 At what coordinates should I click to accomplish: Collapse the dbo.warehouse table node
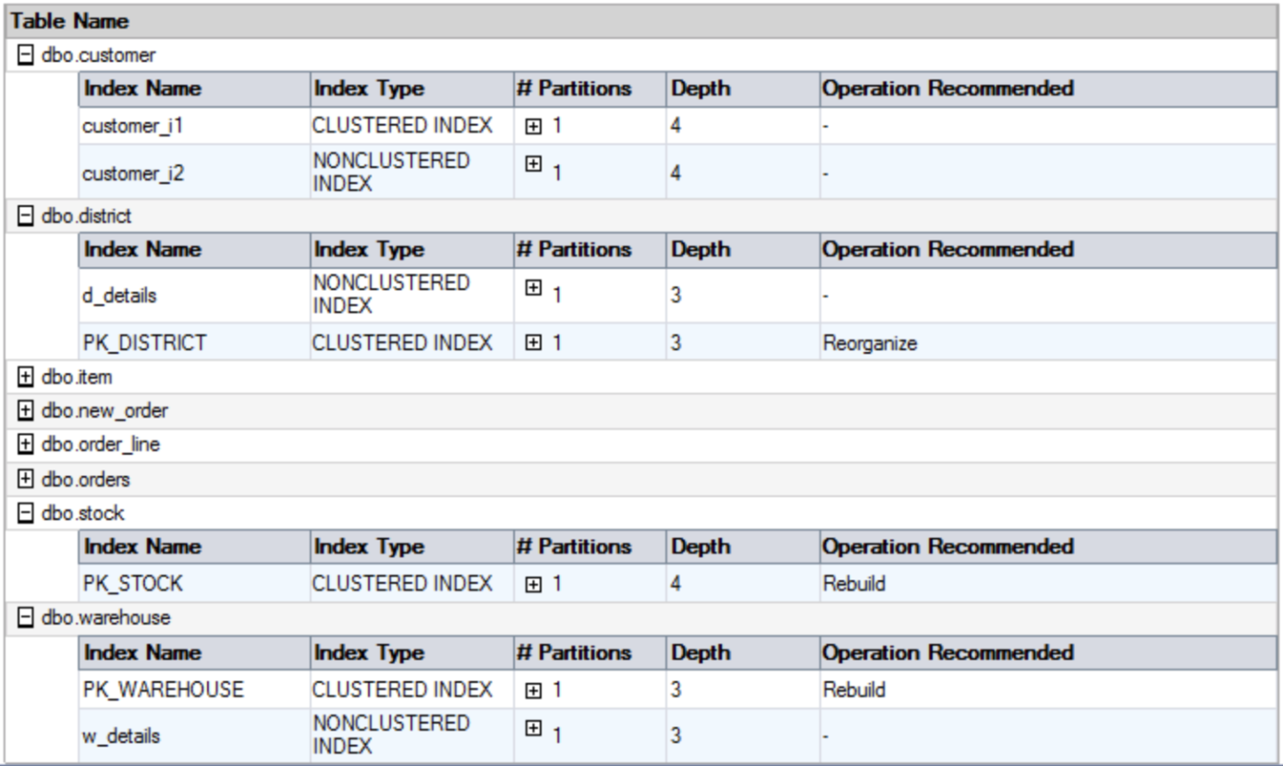pos(26,616)
